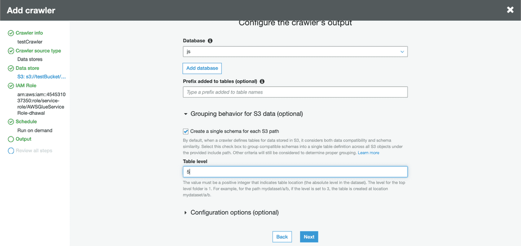Close the Add crawler dialog
521x246 pixels.
[x=510, y=10]
